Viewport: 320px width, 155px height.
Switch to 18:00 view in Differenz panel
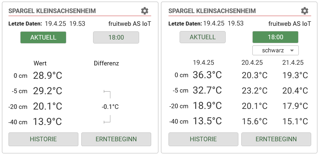pyautogui.click(x=116, y=37)
